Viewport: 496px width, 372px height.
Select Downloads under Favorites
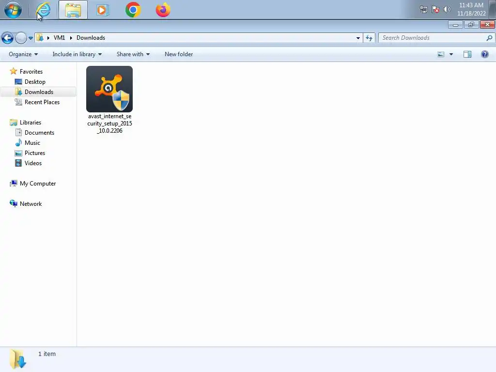39,92
